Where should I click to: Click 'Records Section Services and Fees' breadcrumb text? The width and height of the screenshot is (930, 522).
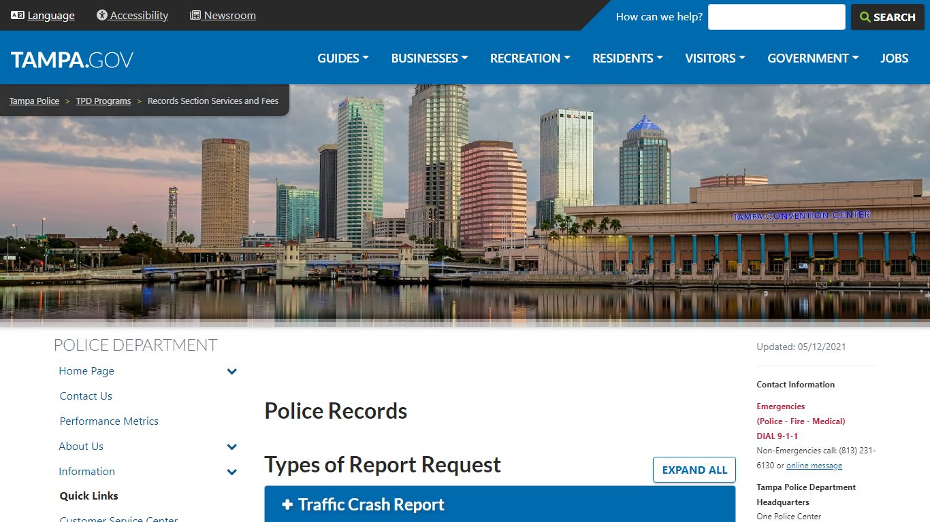click(x=213, y=101)
